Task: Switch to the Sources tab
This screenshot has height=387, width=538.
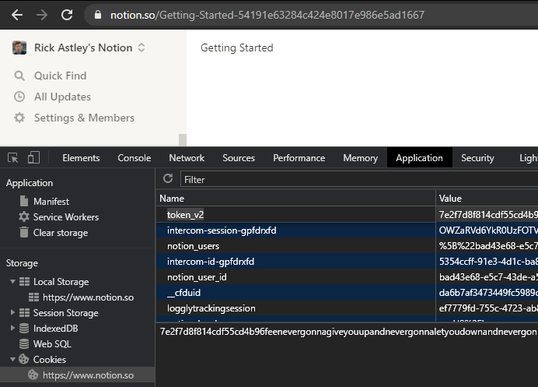Action: coord(239,158)
